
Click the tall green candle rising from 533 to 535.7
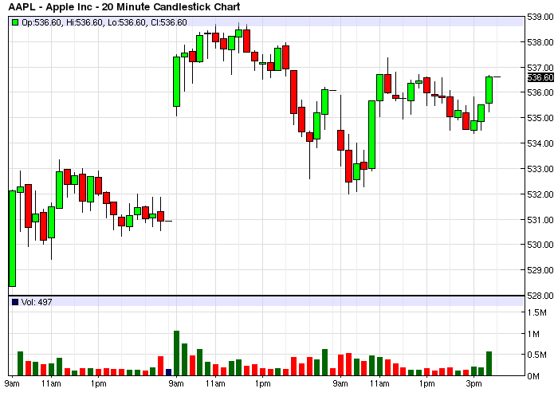(371, 135)
